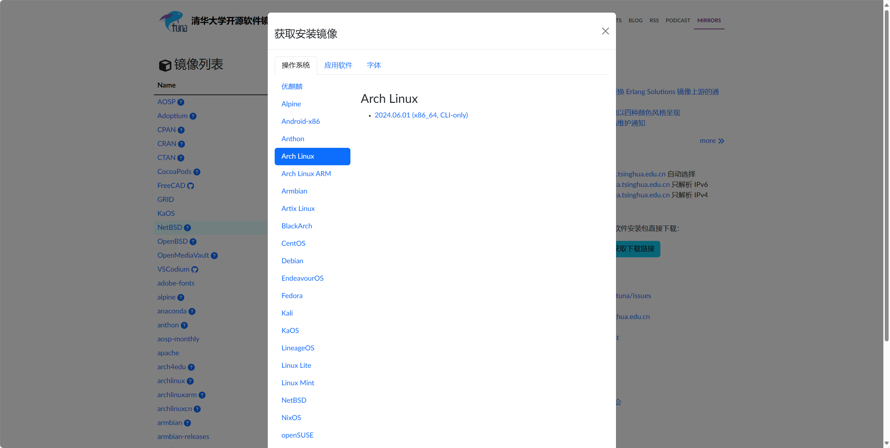Screen dimensions: 890x448
Task: Open the 操作系统 tab
Action: pyautogui.click(x=296, y=65)
